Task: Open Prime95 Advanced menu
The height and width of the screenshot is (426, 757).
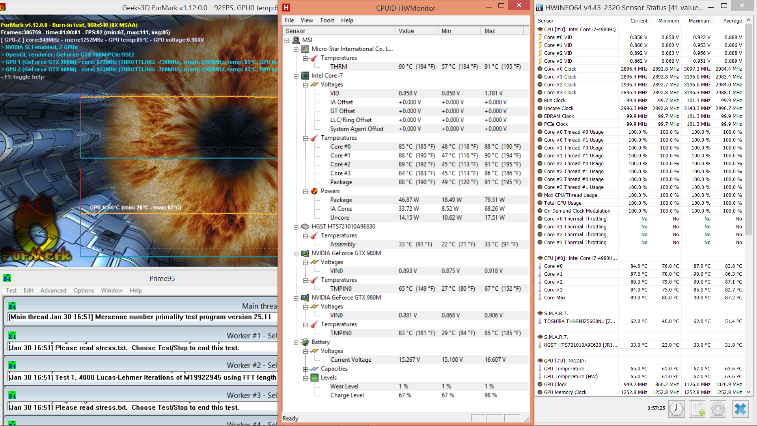Action: point(53,290)
